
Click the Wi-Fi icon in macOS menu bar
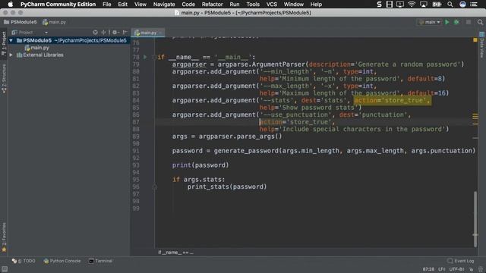pos(412,5)
